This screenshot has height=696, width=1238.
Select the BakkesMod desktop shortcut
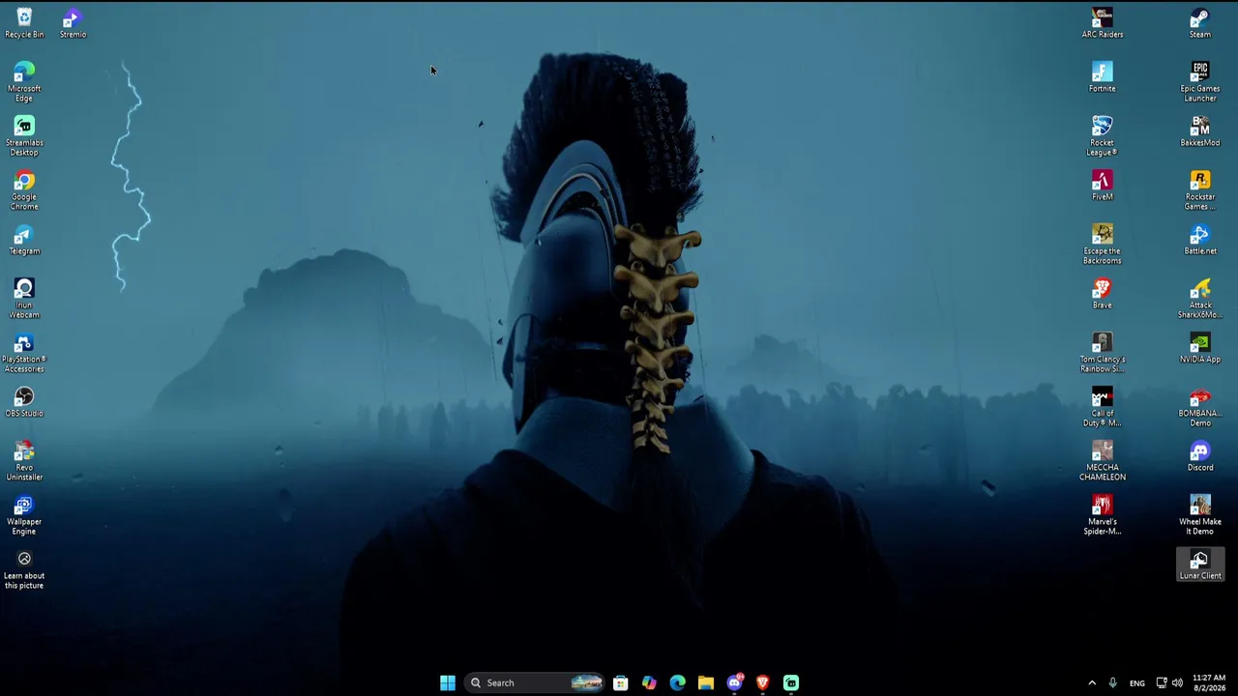(1200, 131)
